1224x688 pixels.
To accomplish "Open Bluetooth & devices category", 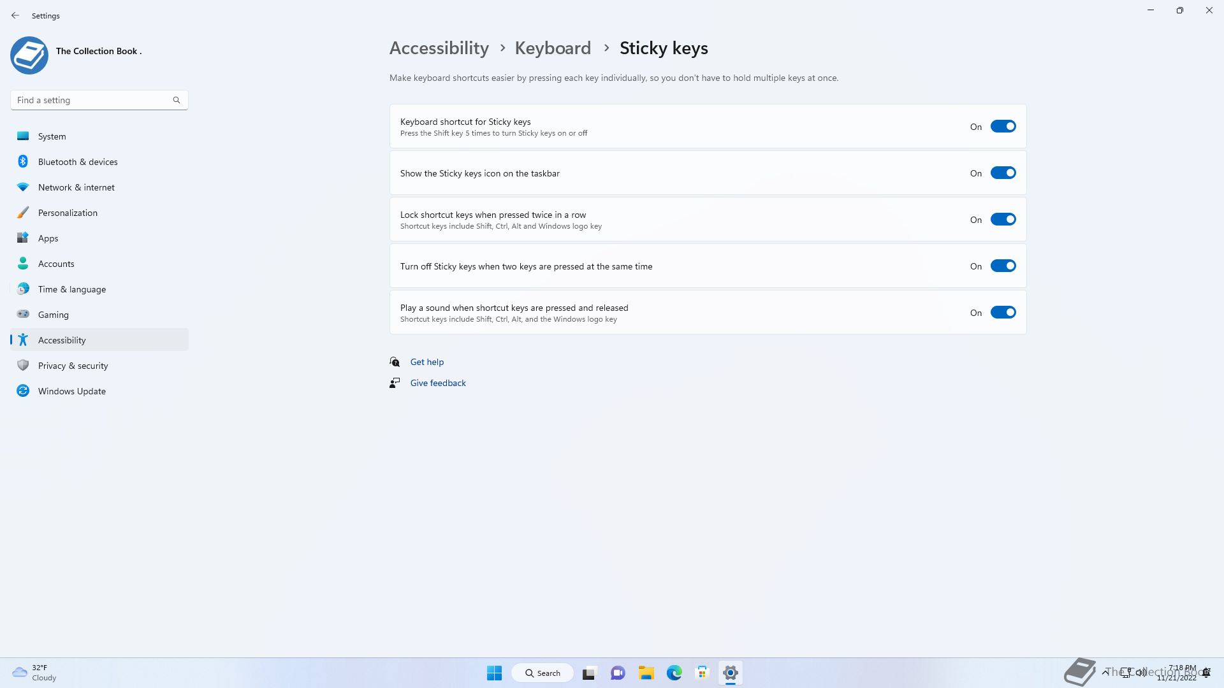I will [99, 162].
